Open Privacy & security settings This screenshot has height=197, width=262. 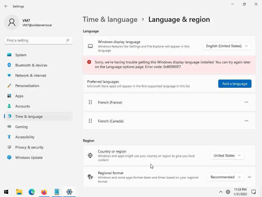click(x=38, y=147)
